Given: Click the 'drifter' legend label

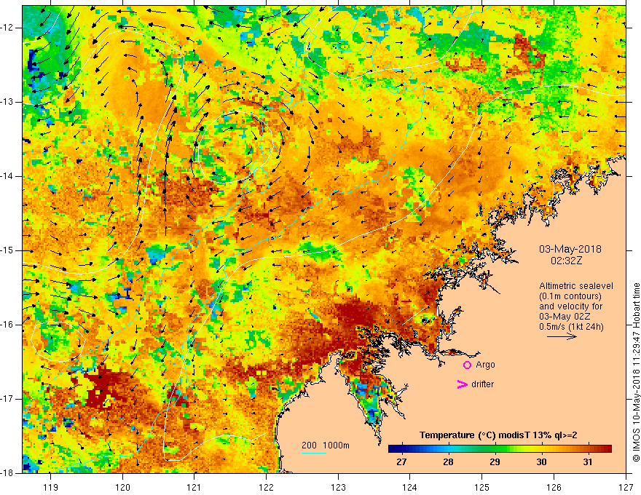Looking at the screenshot, I should coord(482,384).
